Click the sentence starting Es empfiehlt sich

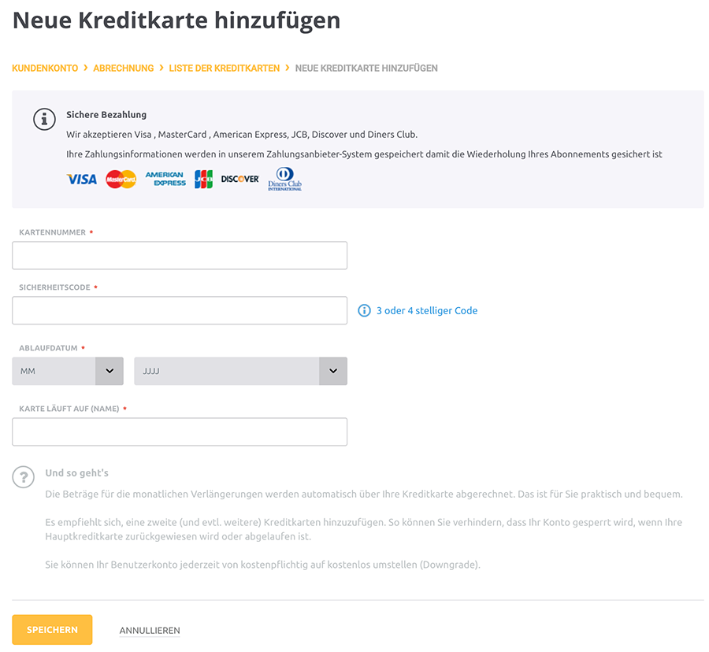pyautogui.click(x=363, y=529)
